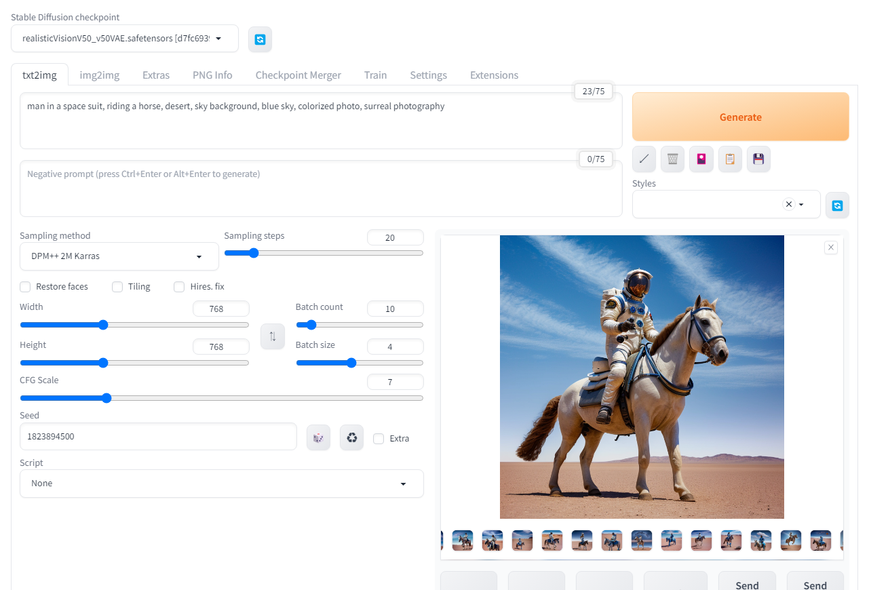Screen dimensions: 869x590
Task: Show extra networks with the pink card icon
Action: (701, 159)
